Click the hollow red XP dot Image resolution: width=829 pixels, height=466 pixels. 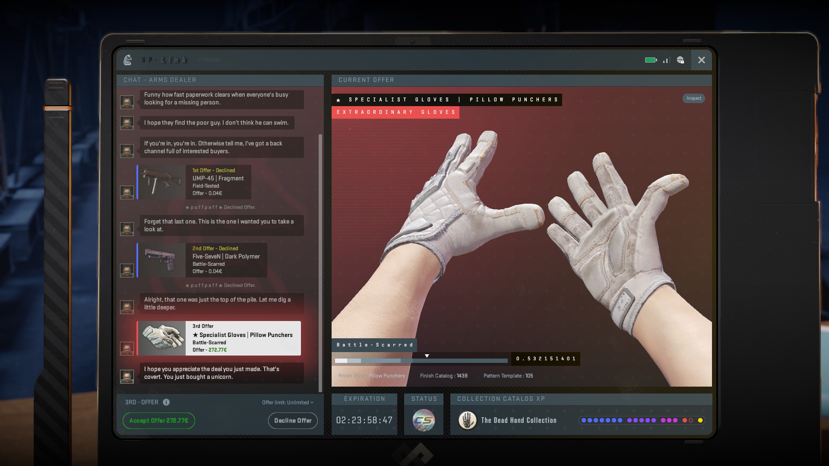[691, 420]
